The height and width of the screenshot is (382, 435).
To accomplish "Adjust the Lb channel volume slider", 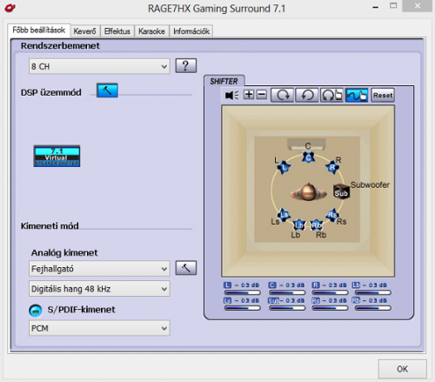I will pos(373,292).
